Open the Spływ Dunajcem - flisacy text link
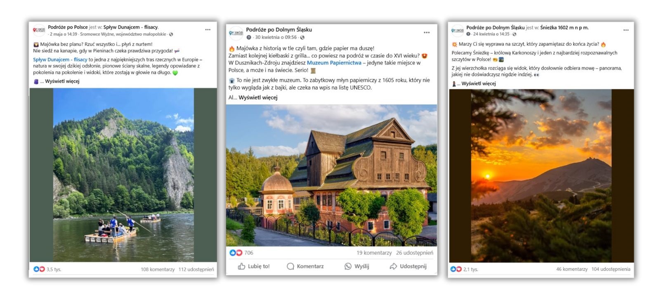Screen dimensions: 662x299 (60, 59)
